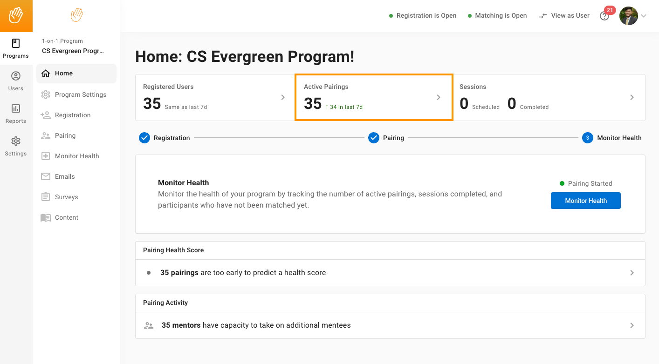Click Registration is Open status
659x364 pixels.
(423, 16)
